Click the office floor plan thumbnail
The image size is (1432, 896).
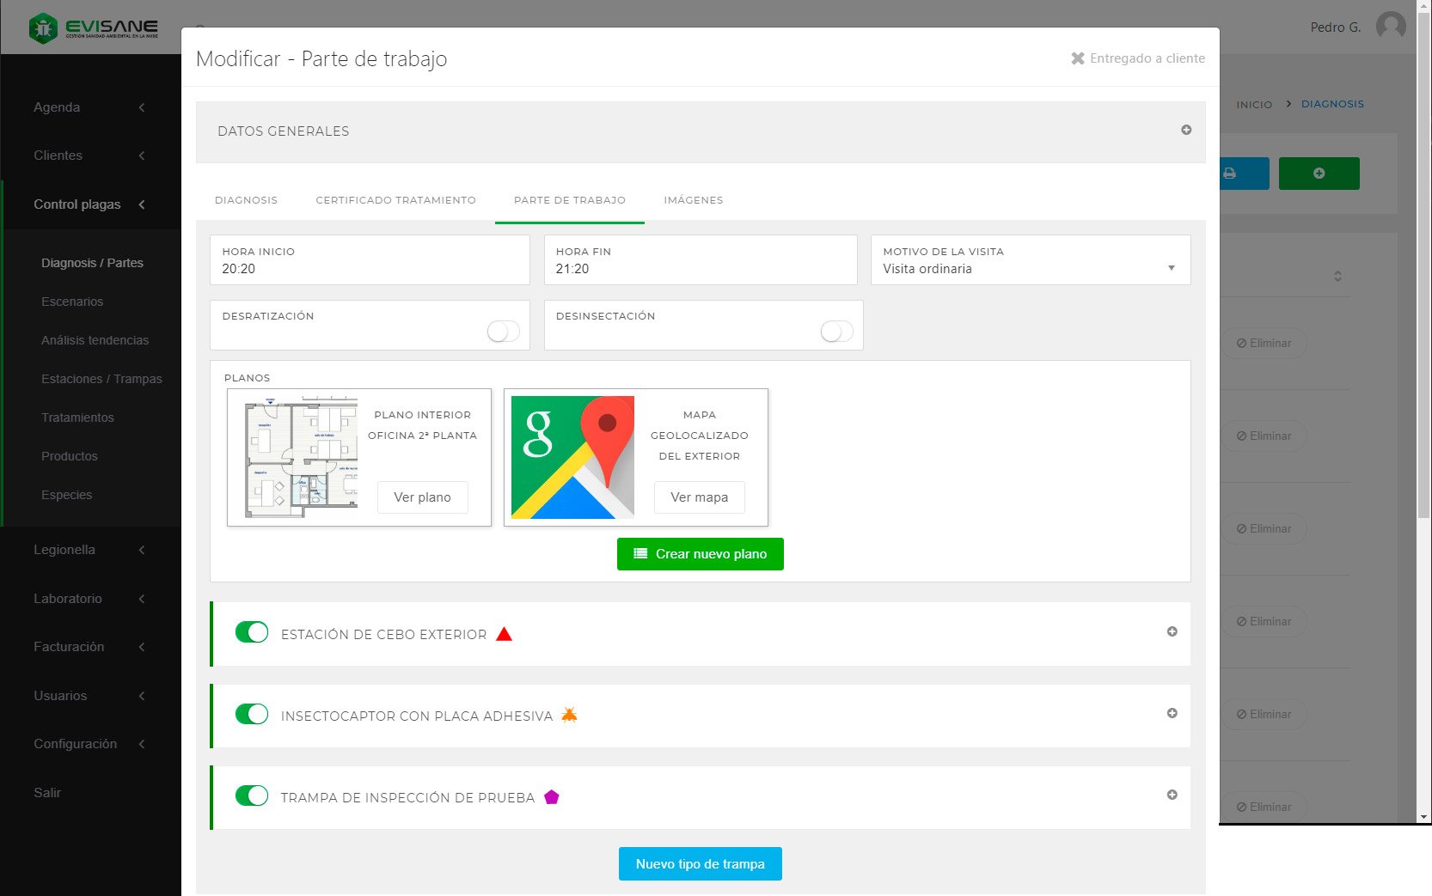[x=301, y=457]
